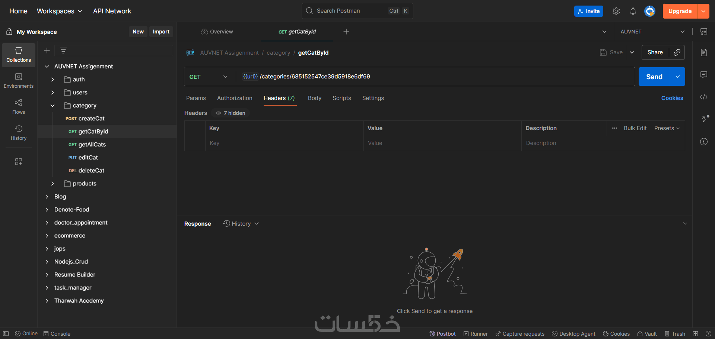Open Trash from the status bar
Screen dimensions: 715x339
(675, 334)
